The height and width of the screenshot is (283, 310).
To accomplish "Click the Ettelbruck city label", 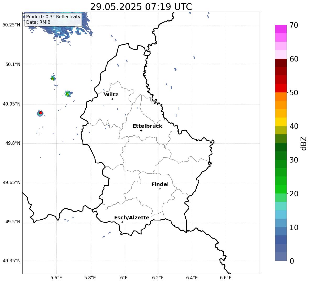I will pyautogui.click(x=147, y=126).
